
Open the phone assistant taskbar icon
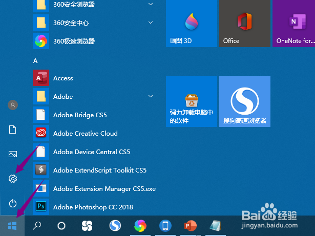(x=165, y=226)
